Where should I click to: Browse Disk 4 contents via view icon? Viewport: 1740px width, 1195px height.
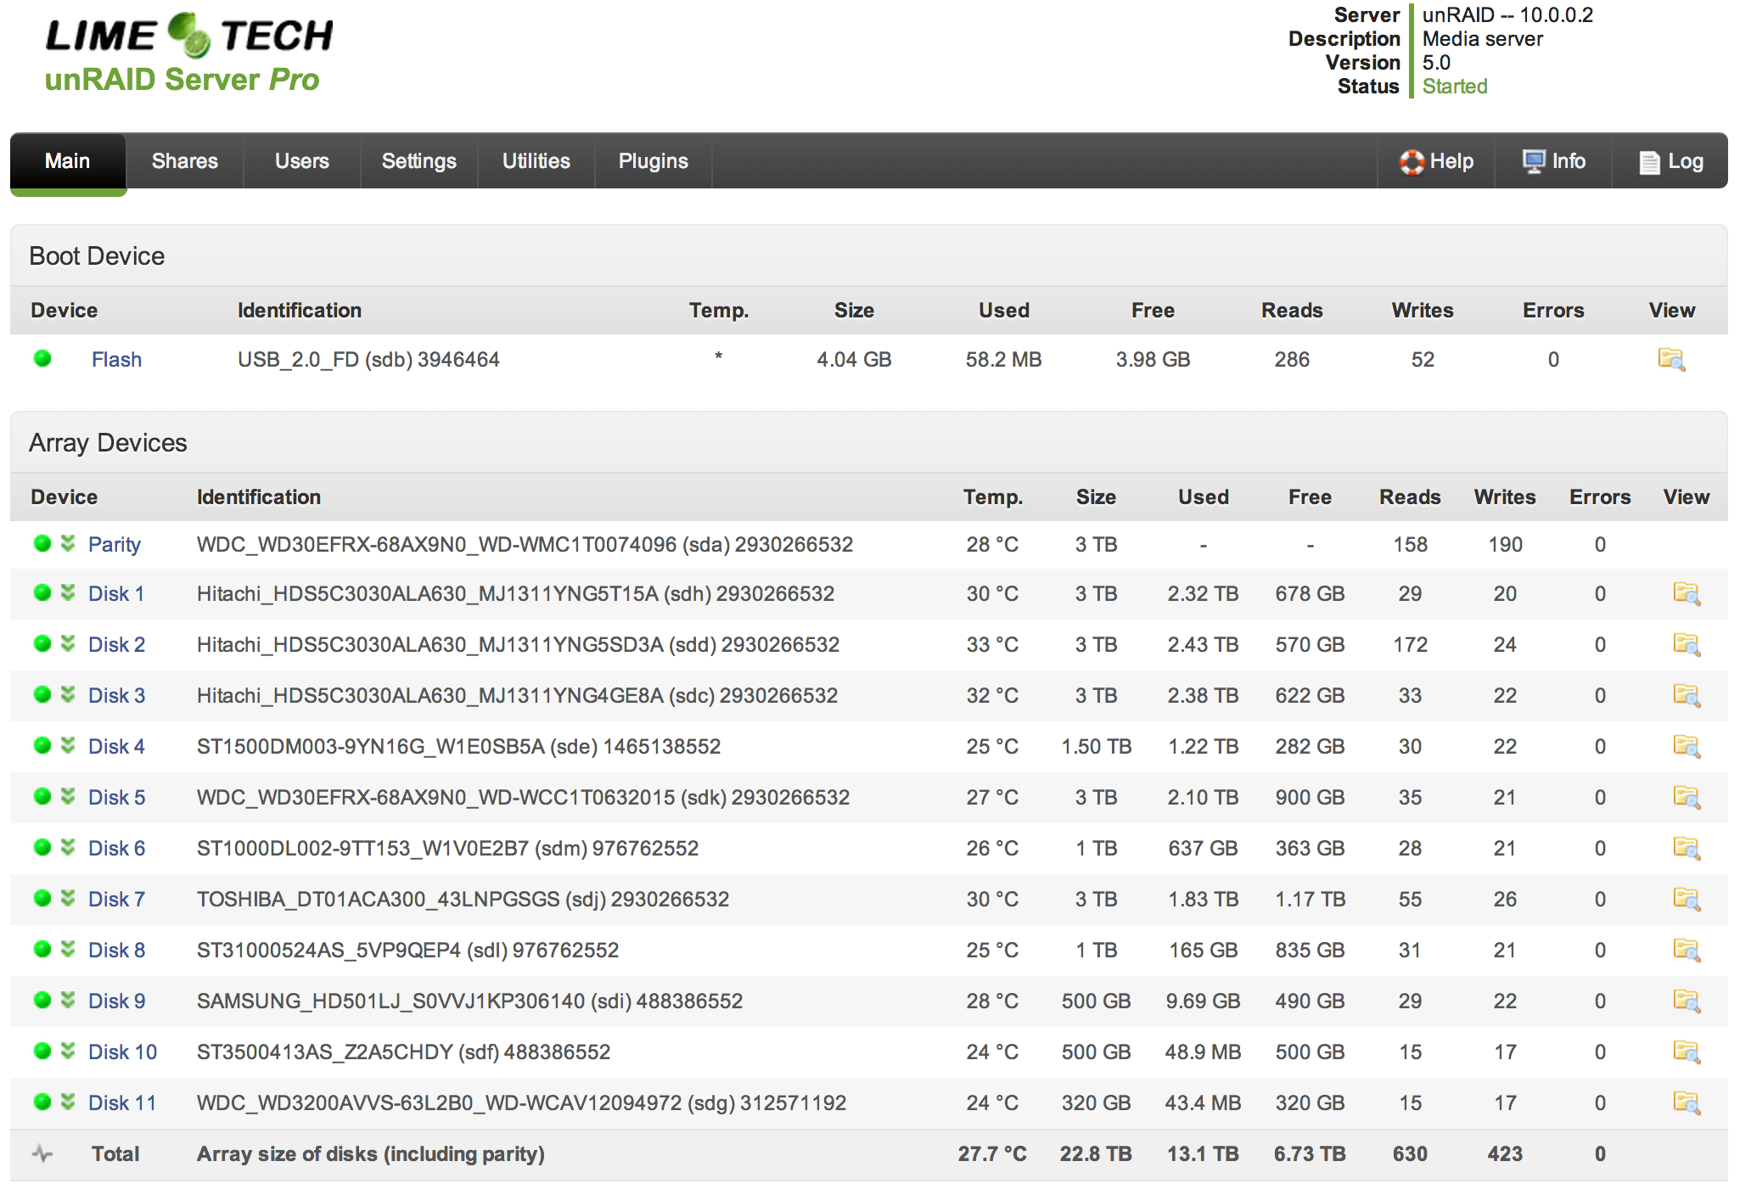[x=1687, y=746]
